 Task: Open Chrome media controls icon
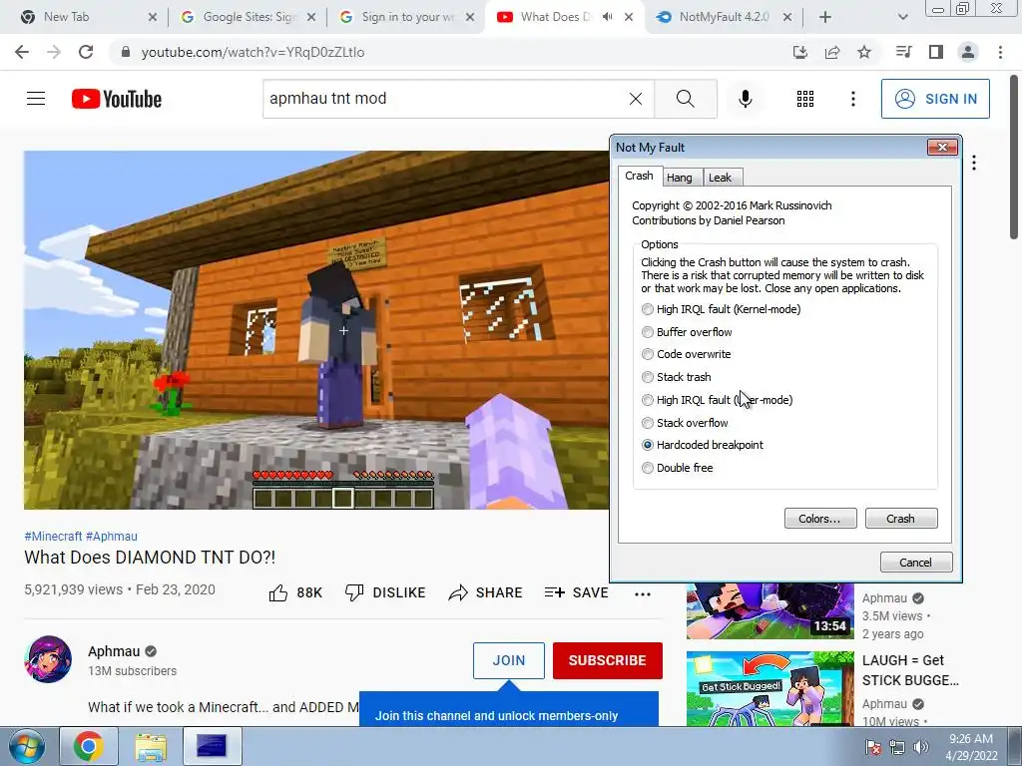tap(903, 52)
